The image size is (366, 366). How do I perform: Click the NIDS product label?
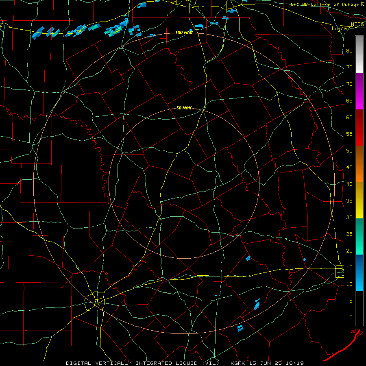pyautogui.click(x=357, y=24)
